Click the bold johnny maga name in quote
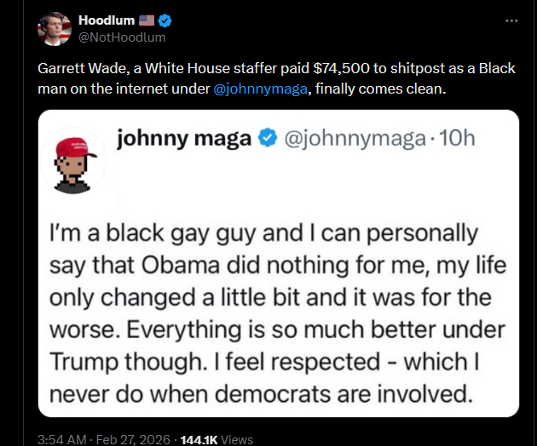The image size is (537, 446). [x=183, y=138]
